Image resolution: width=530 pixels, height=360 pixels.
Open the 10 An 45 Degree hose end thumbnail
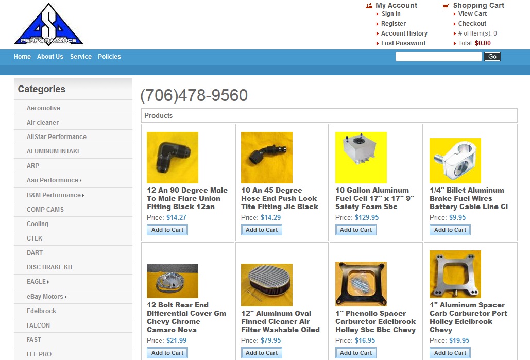click(x=267, y=158)
